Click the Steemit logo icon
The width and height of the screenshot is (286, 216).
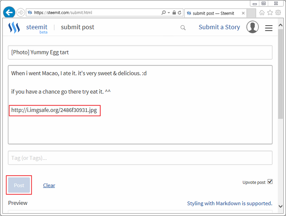pyautogui.click(x=14, y=28)
